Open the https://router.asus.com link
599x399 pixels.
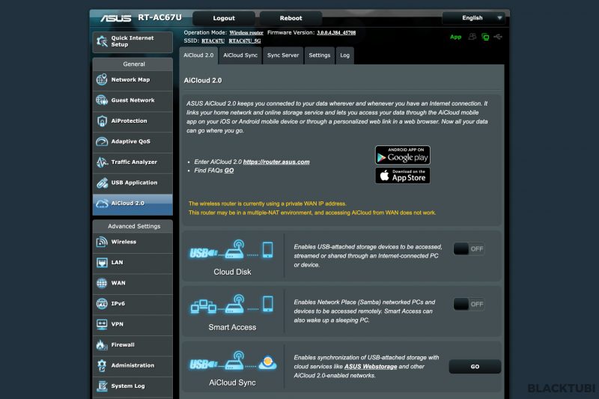(x=276, y=162)
